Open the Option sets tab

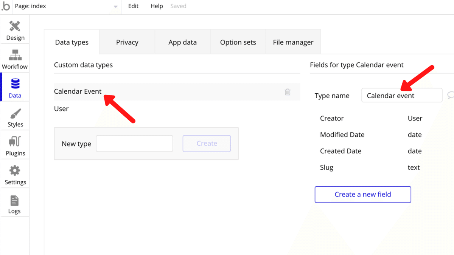238,42
